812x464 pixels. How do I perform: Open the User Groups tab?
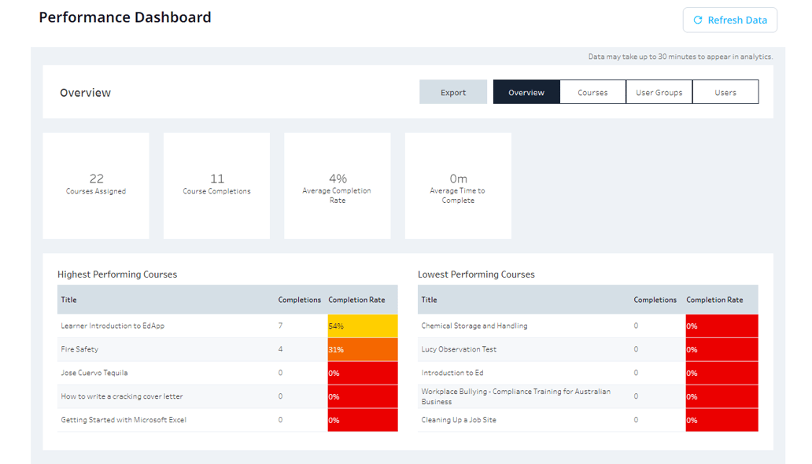click(659, 91)
